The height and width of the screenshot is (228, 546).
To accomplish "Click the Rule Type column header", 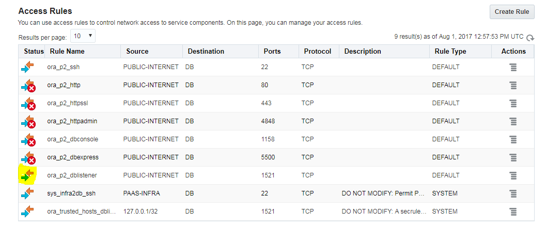I will click(x=449, y=52).
